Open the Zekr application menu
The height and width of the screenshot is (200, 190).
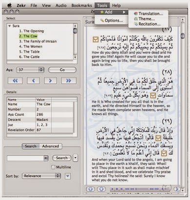click(21, 5)
